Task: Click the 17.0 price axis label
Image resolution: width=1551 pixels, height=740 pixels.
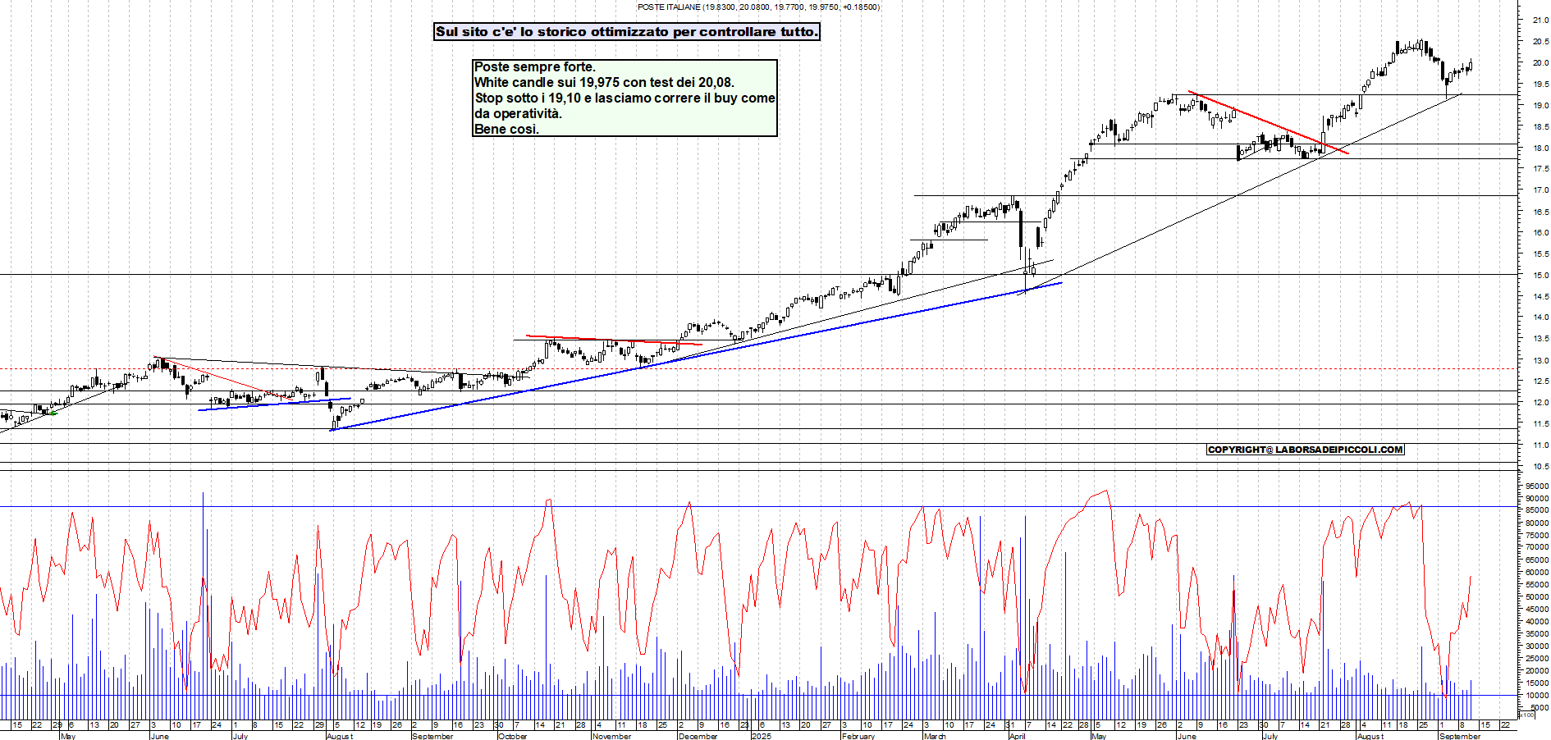Action: click(x=1540, y=190)
